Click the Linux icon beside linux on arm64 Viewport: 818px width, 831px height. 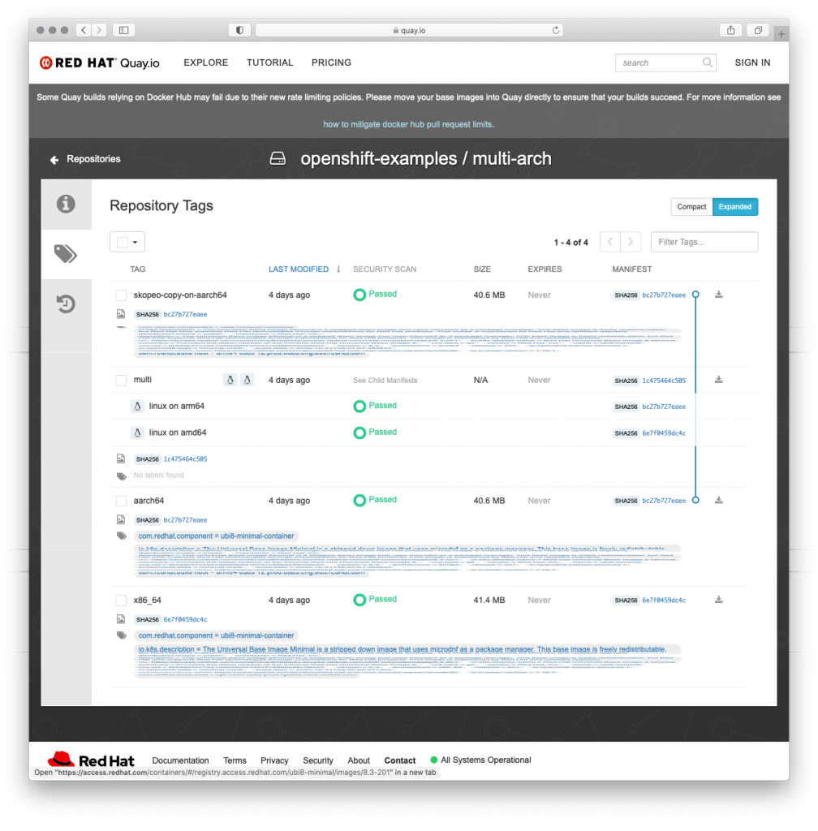click(137, 407)
